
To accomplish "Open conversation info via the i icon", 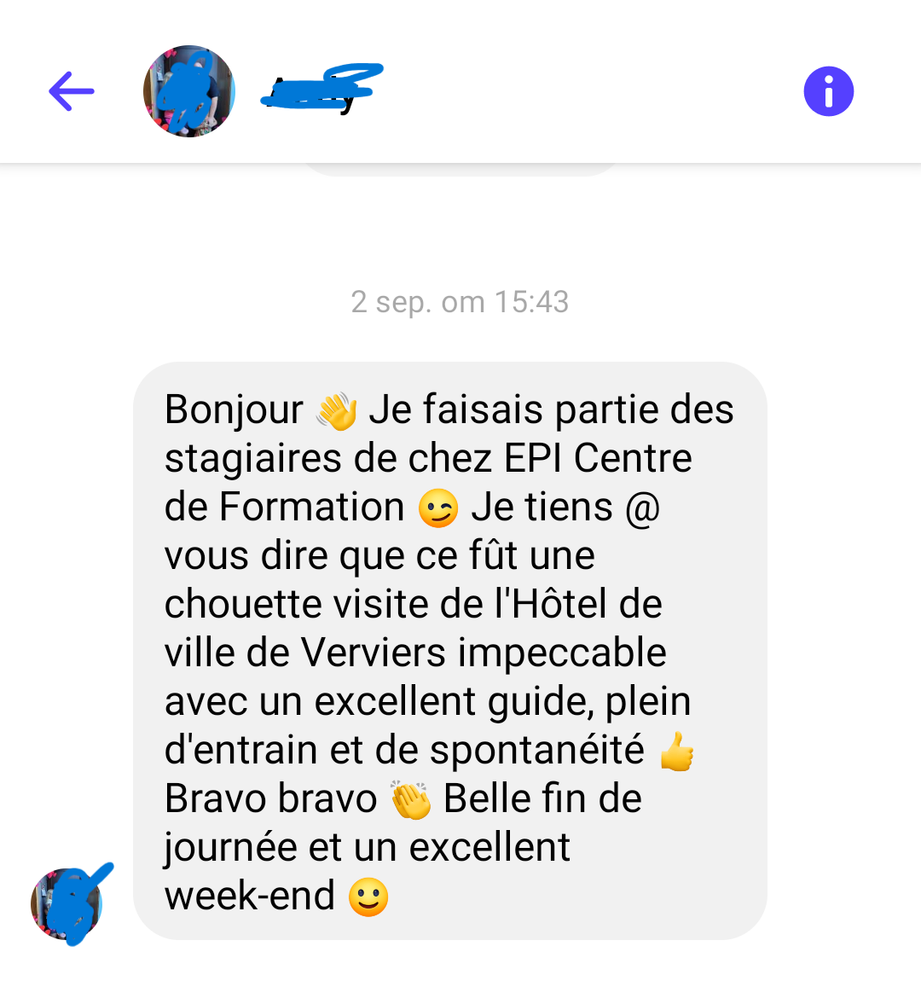I will (x=828, y=91).
